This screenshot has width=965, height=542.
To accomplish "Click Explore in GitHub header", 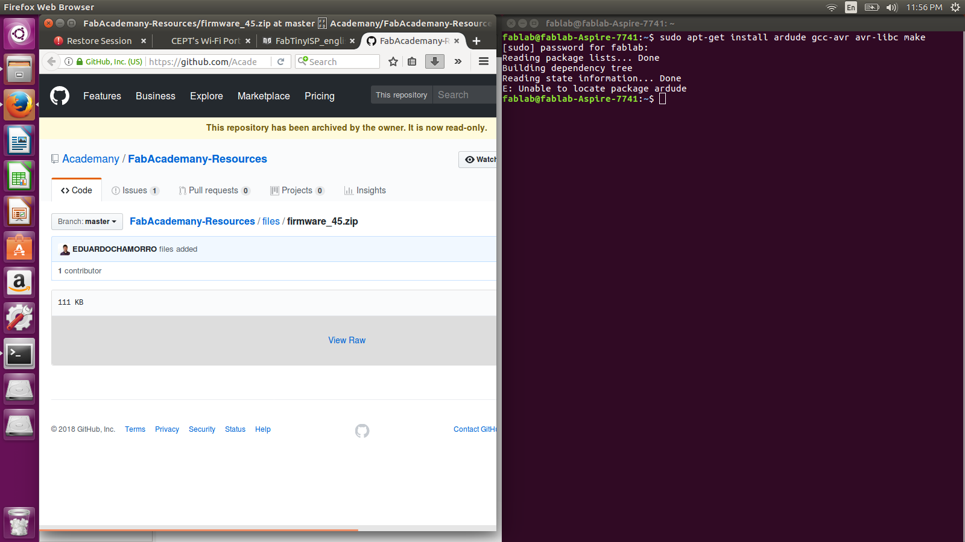I will (x=206, y=96).
